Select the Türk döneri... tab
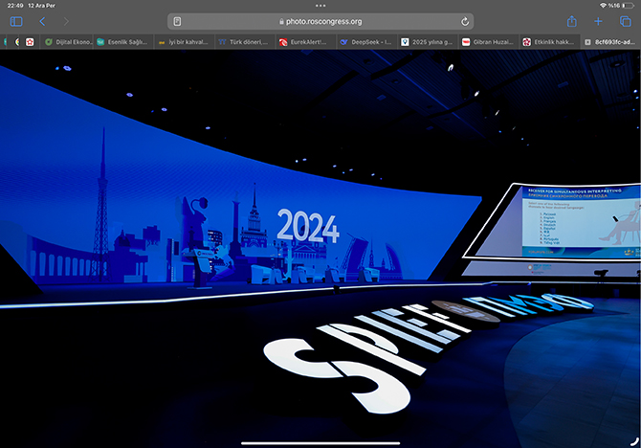This screenshot has height=448, width=641. pos(244,42)
